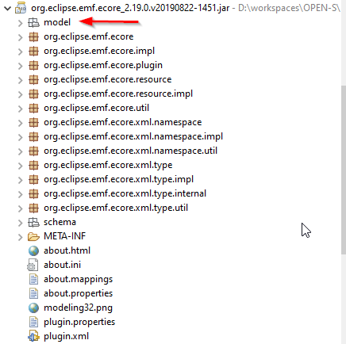
Task: Select org.eclipse.emf.ecore.xml.namespace.impl package
Action: pyautogui.click(x=133, y=136)
